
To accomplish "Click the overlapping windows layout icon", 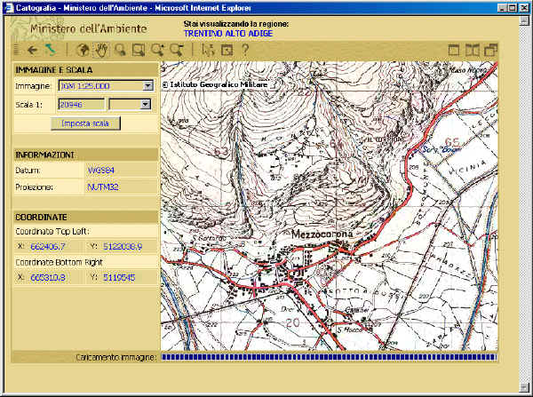I will (491, 51).
